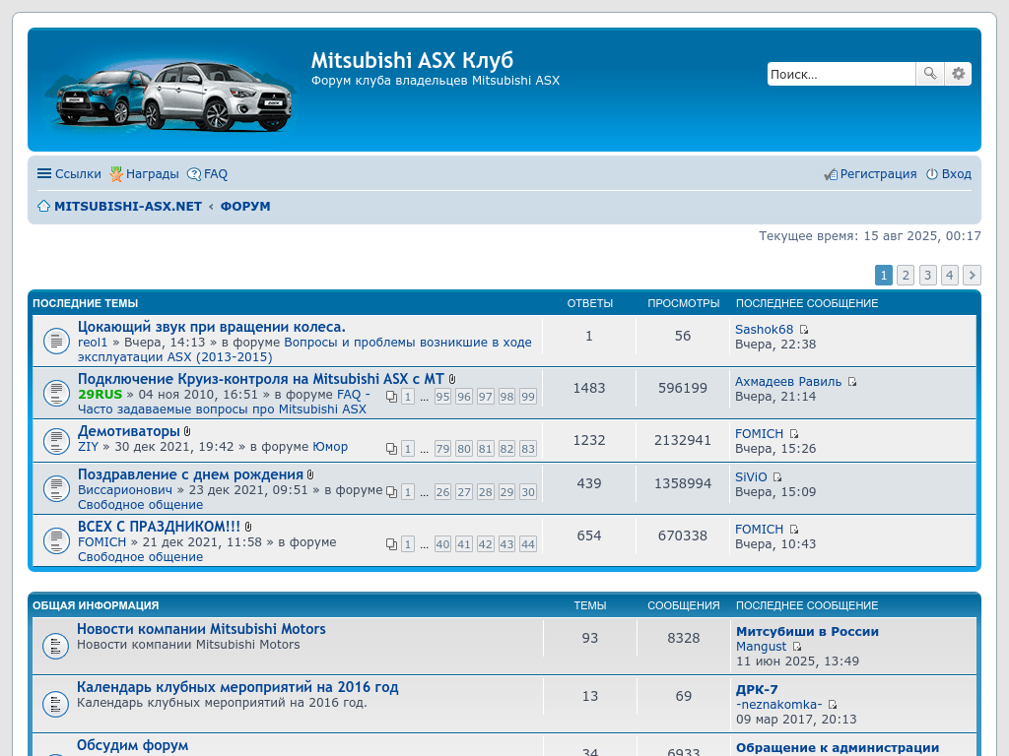1009x756 pixels.
Task: Open last post ДРК-7
Action: 758,690
